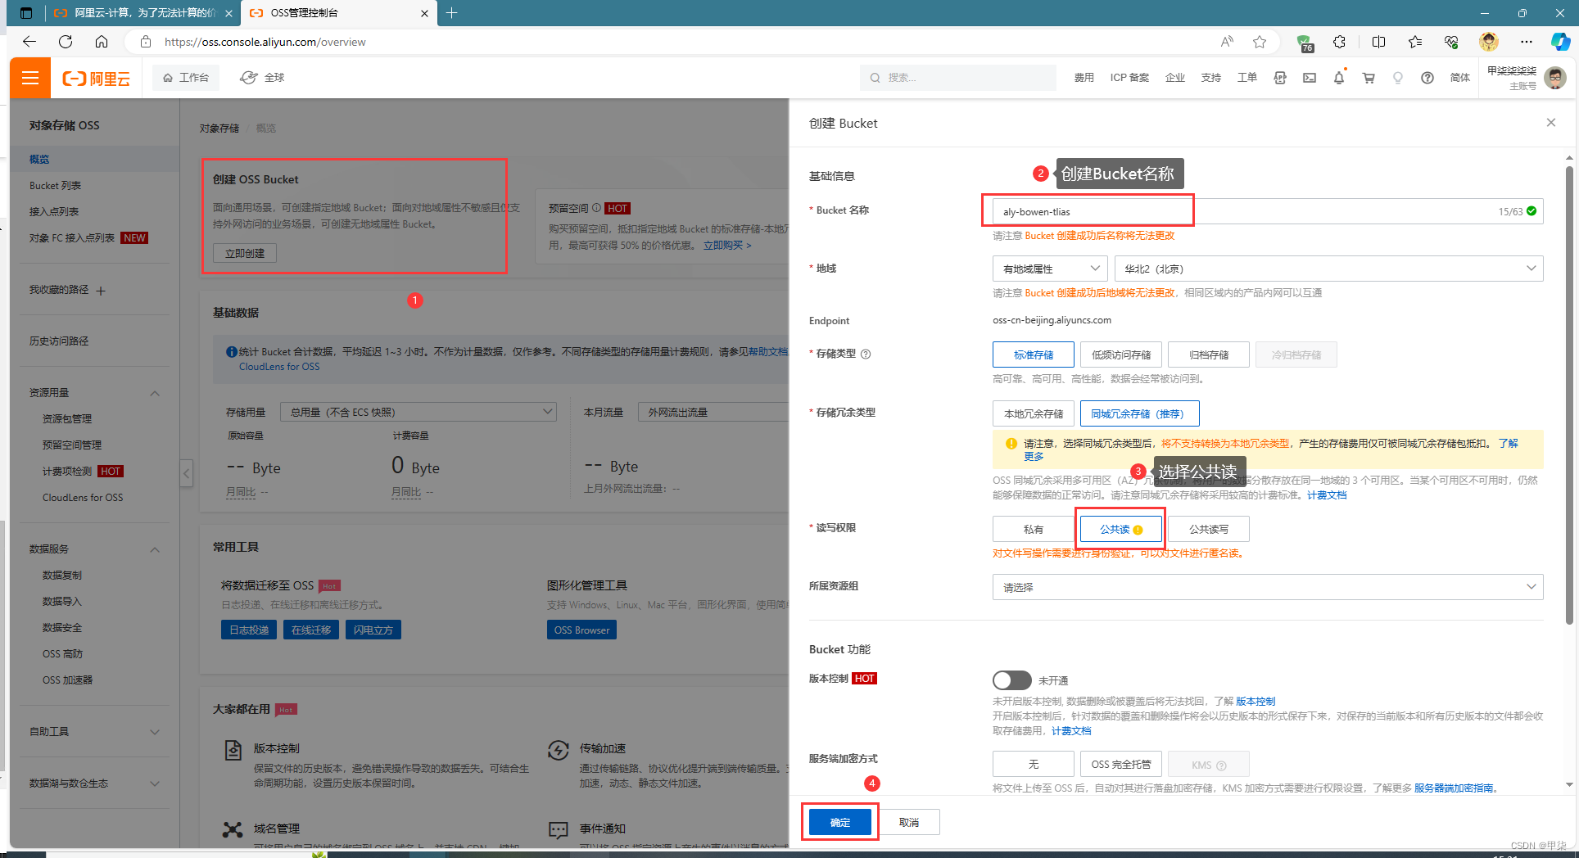
Task: Click 立即创建 button
Action: click(245, 253)
